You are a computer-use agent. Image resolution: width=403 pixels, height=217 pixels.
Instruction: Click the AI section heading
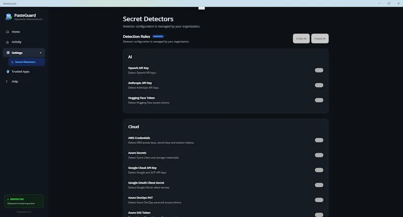130,57
